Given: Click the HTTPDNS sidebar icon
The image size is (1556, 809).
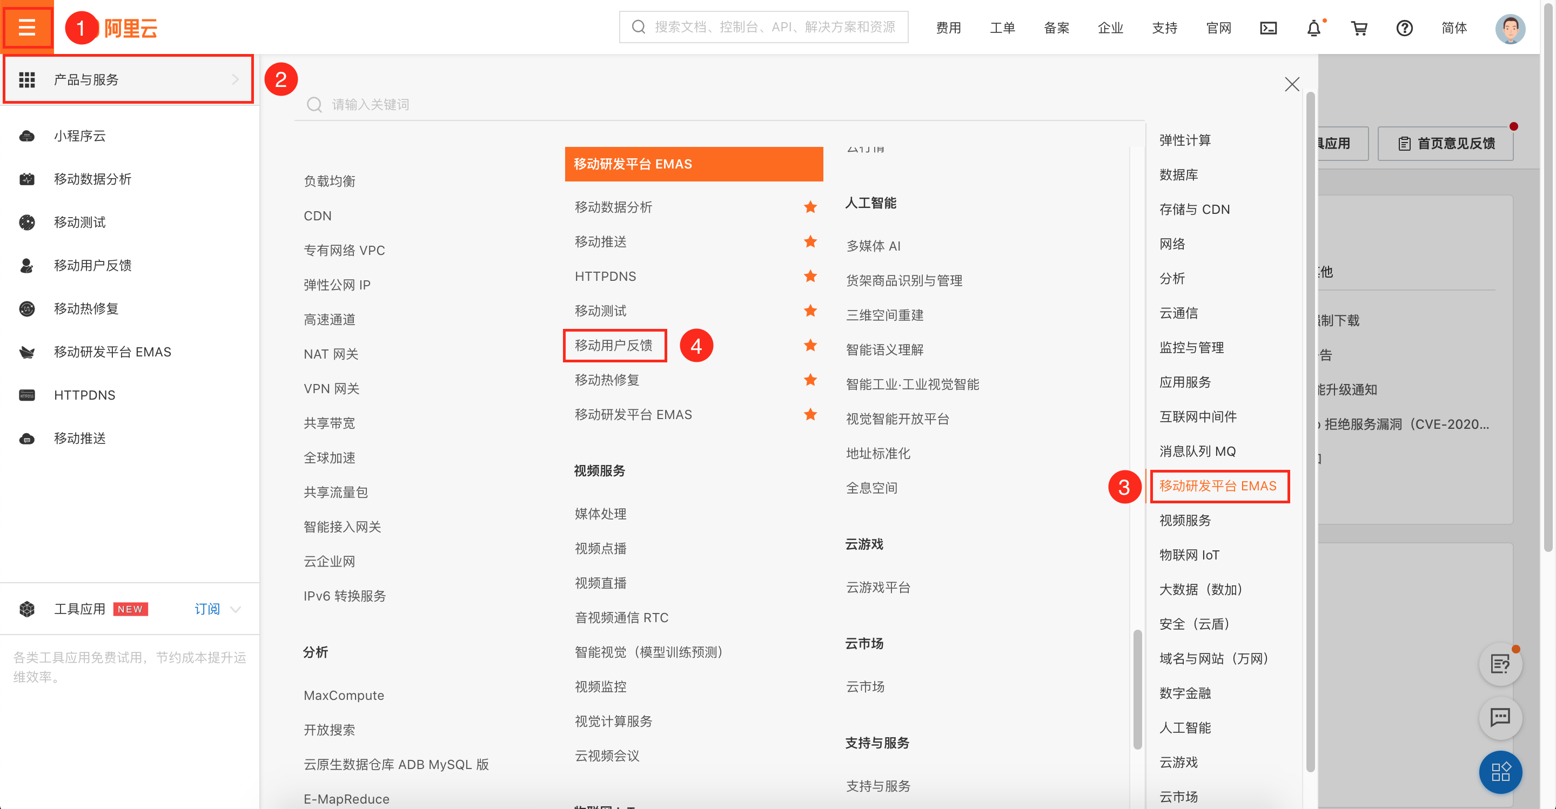Looking at the screenshot, I should point(26,395).
